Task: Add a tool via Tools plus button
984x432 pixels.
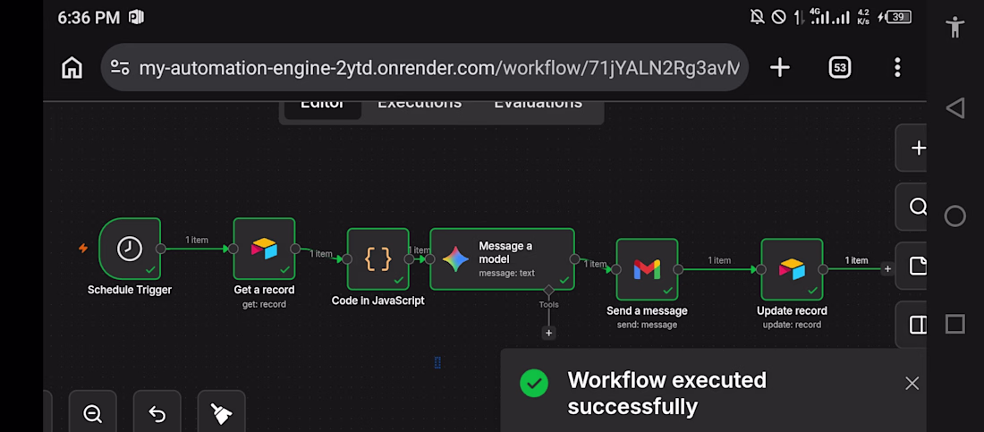Action: tap(549, 333)
